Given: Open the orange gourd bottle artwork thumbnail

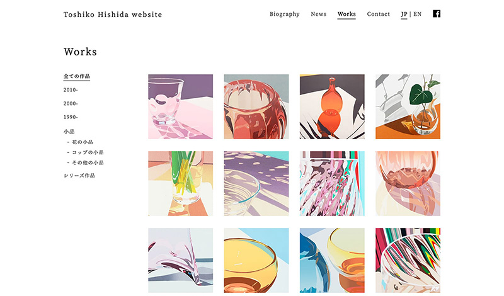Looking at the screenshot, I should [332, 106].
